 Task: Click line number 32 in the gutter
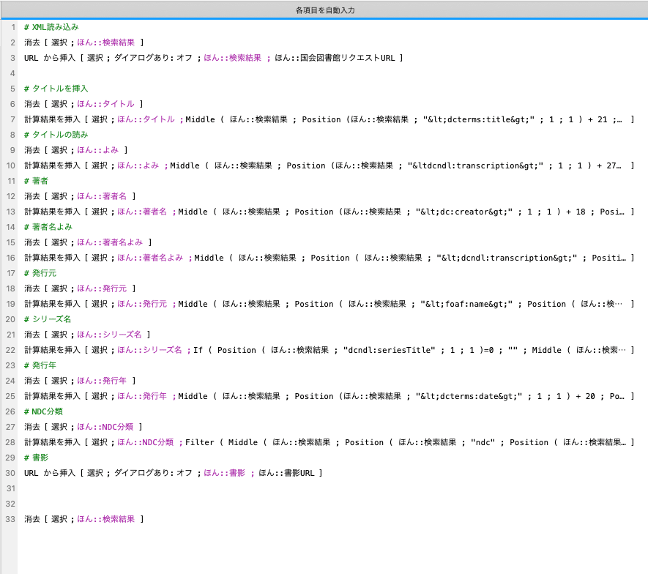point(11,504)
